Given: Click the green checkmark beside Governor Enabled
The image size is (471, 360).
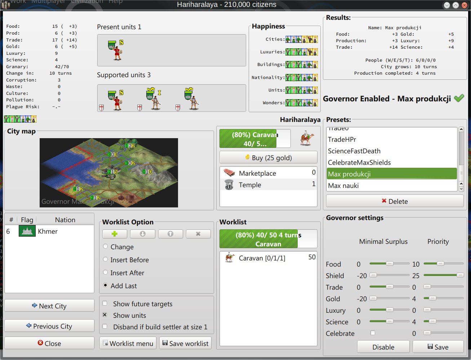Looking at the screenshot, I should pos(459,98).
